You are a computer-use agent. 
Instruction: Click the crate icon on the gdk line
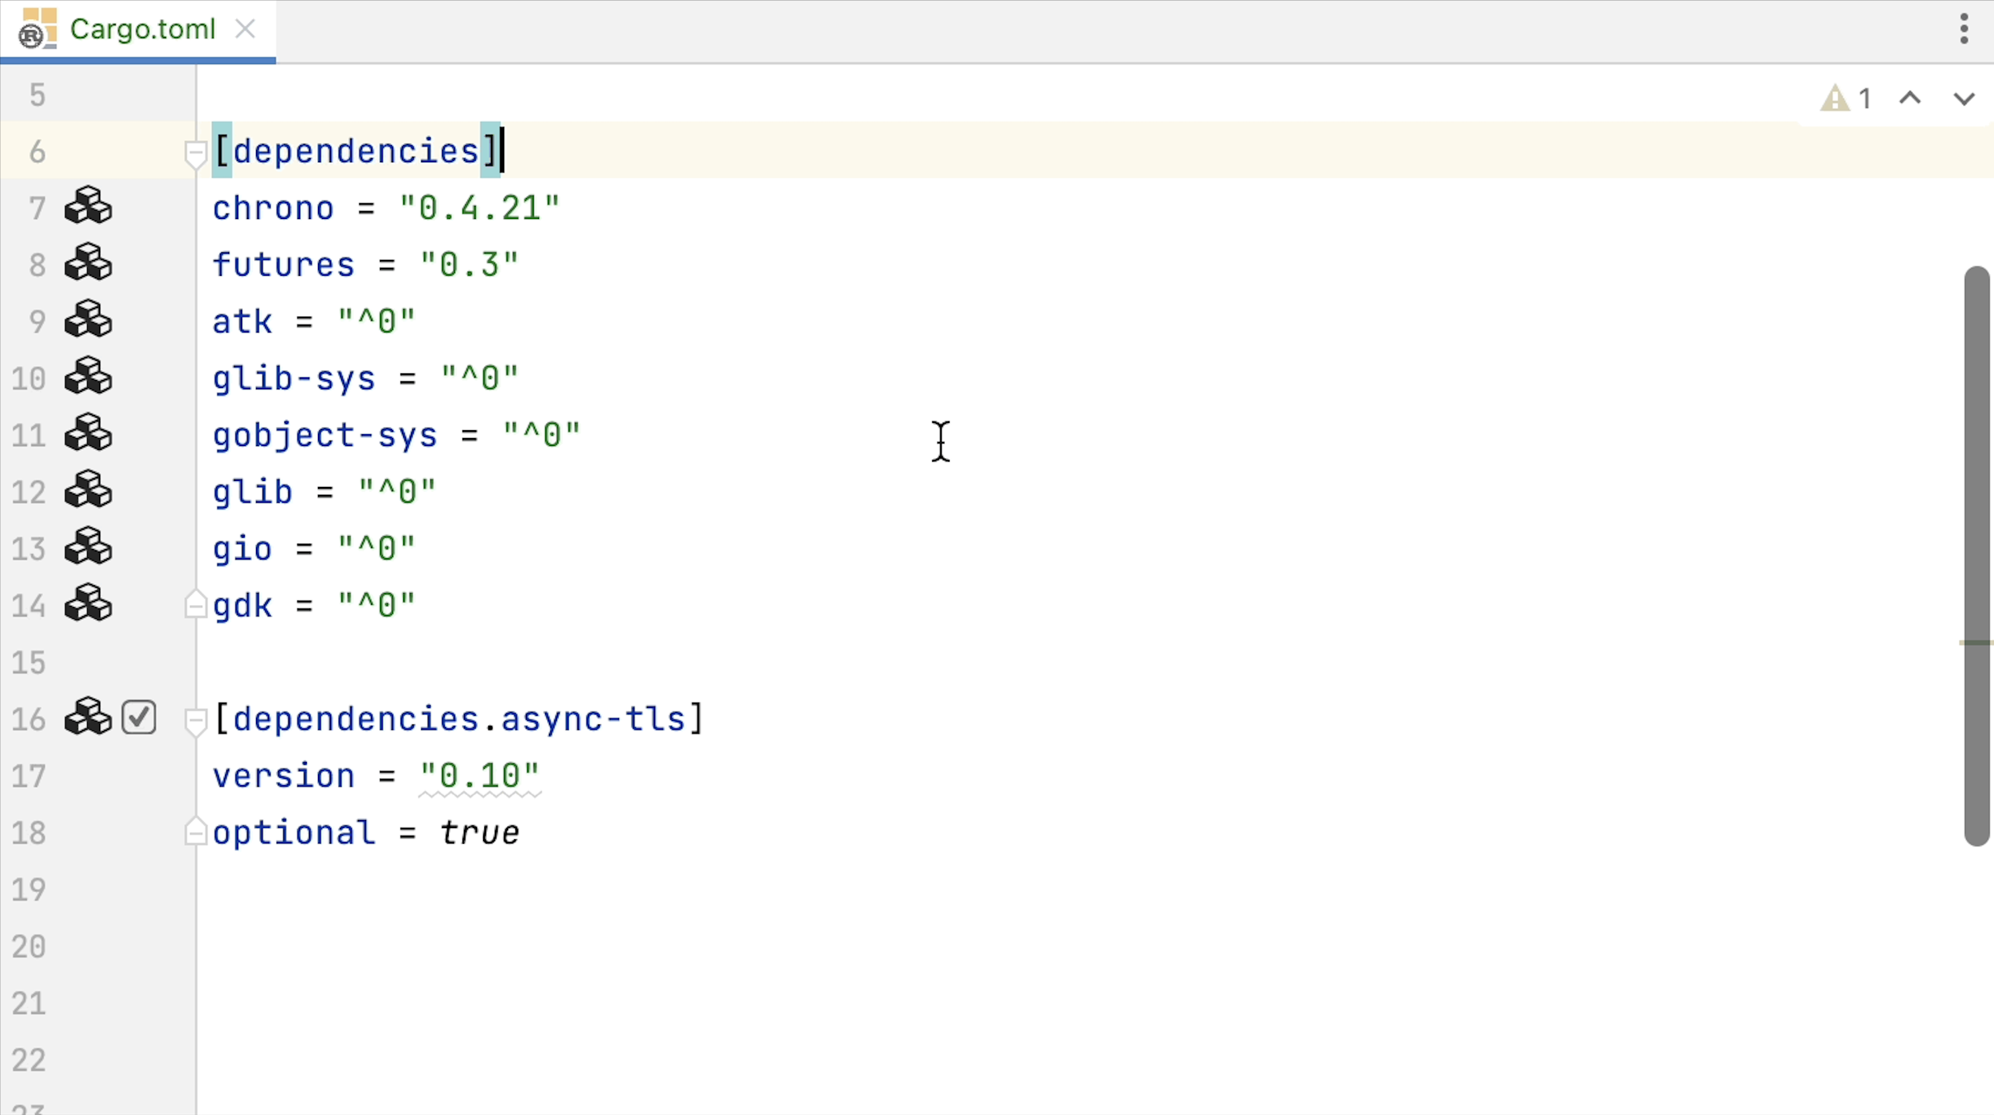[88, 604]
